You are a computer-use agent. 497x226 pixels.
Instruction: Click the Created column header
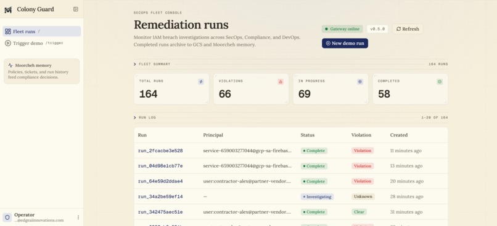click(x=399, y=135)
